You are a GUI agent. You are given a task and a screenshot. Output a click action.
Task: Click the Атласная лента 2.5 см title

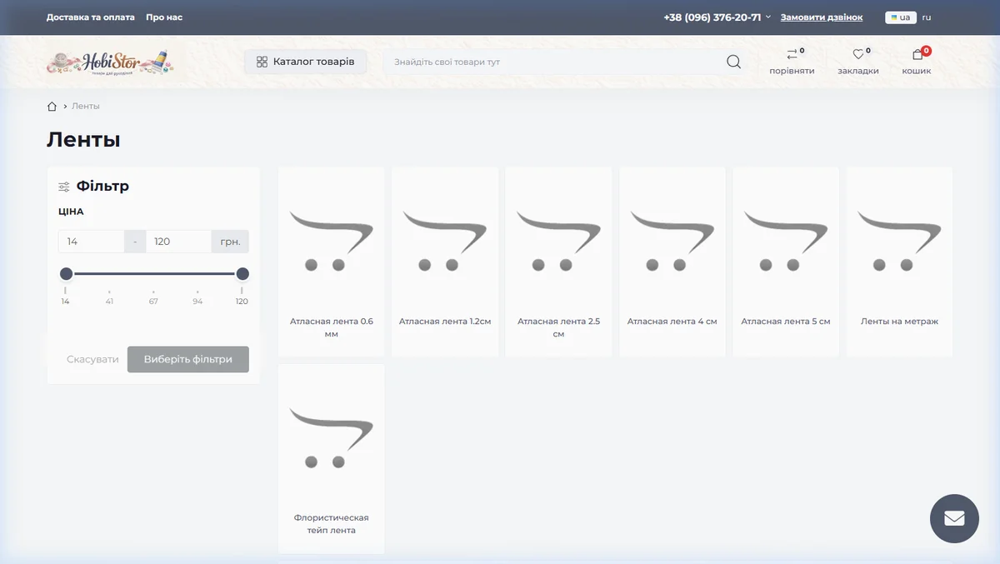(x=558, y=327)
